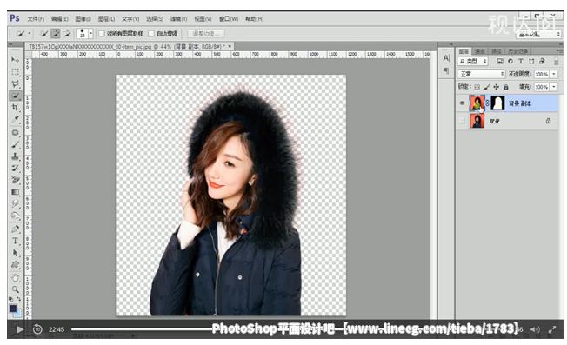The height and width of the screenshot is (345, 567).
Task: Enable the sample all layers checkbox
Action: [102, 34]
